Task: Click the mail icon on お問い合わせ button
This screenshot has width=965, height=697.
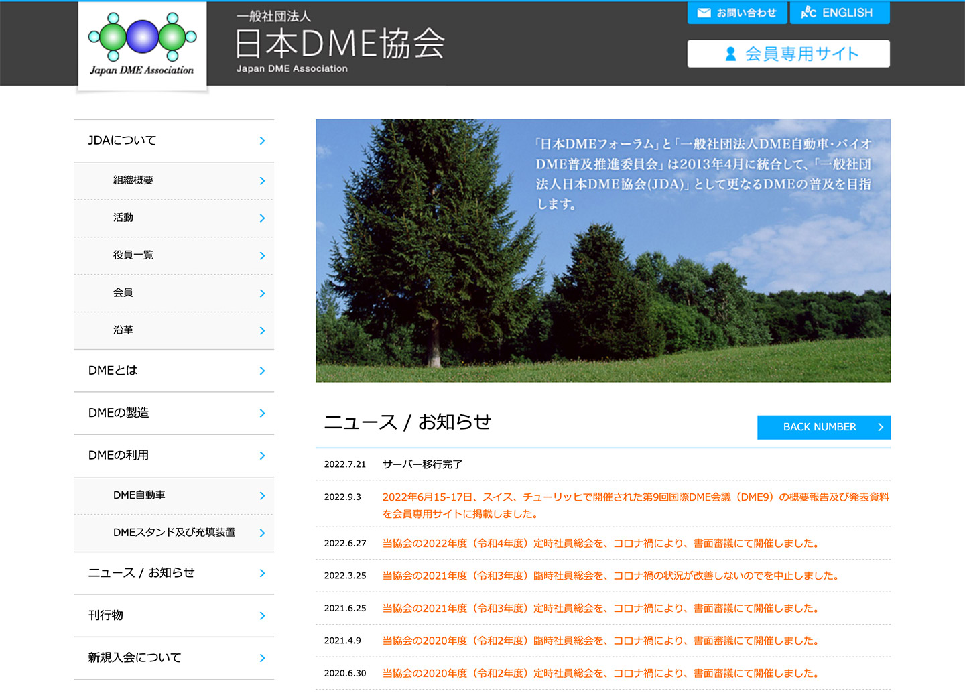Action: tap(704, 13)
